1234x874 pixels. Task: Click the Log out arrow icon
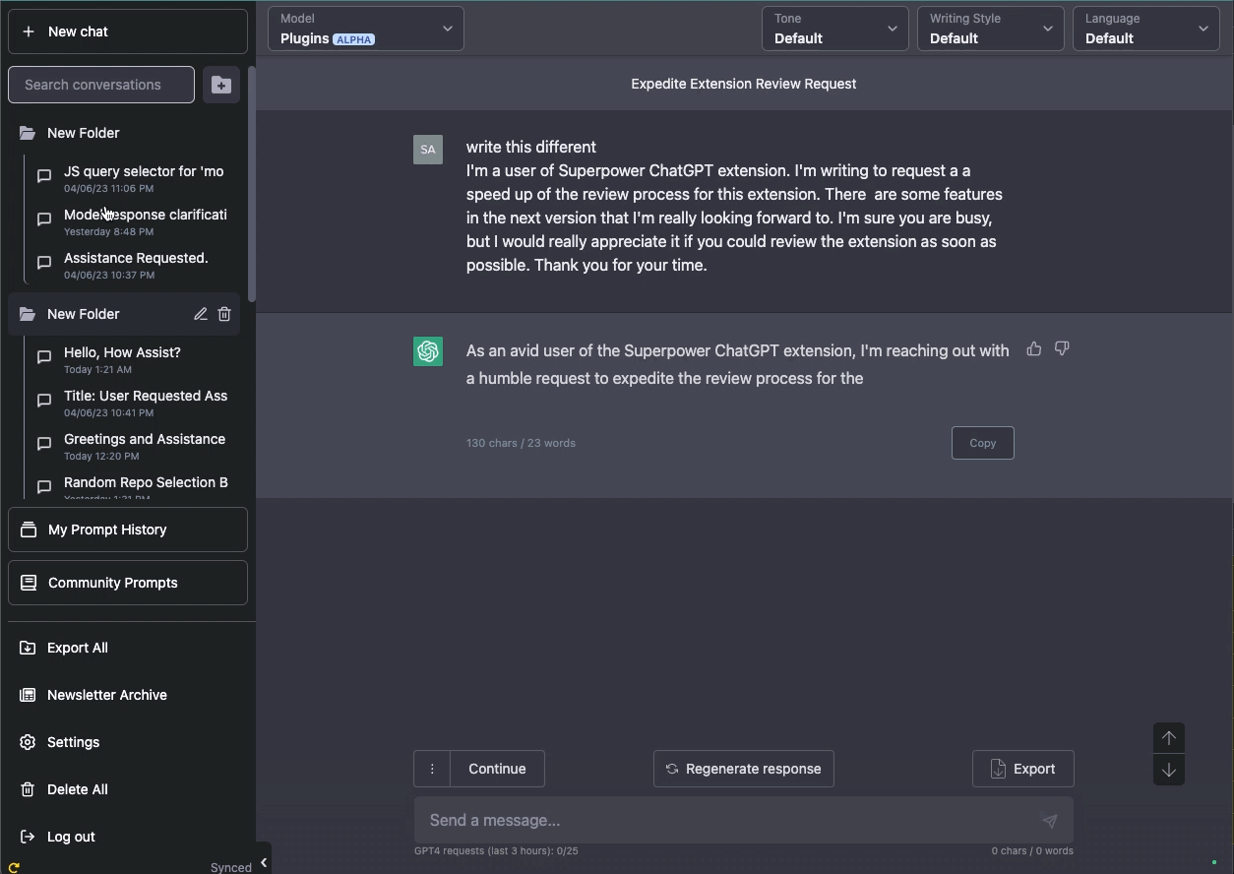tap(28, 837)
